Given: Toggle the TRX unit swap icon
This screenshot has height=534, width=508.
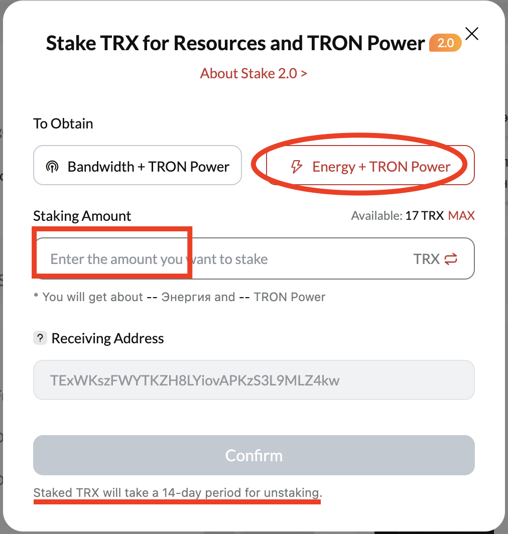Looking at the screenshot, I should (451, 259).
